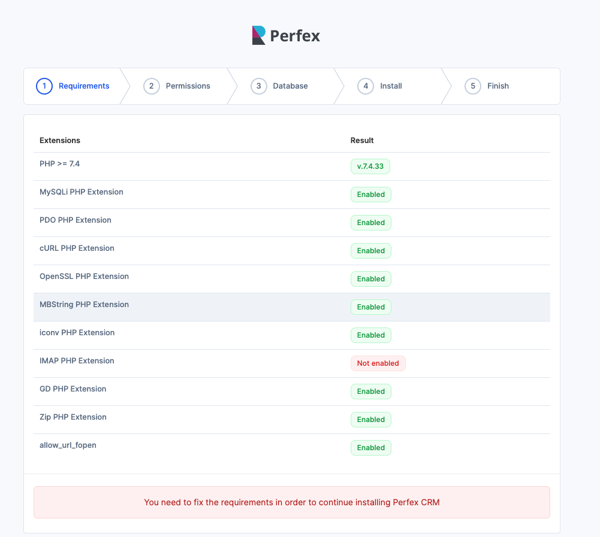Viewport: 600px width, 537px height.
Task: Click the MySQLi Enabled status badge
Action: click(x=371, y=195)
